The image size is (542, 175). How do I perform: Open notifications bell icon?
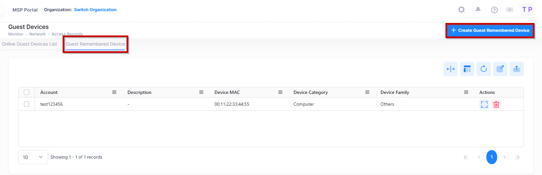pyautogui.click(x=478, y=10)
